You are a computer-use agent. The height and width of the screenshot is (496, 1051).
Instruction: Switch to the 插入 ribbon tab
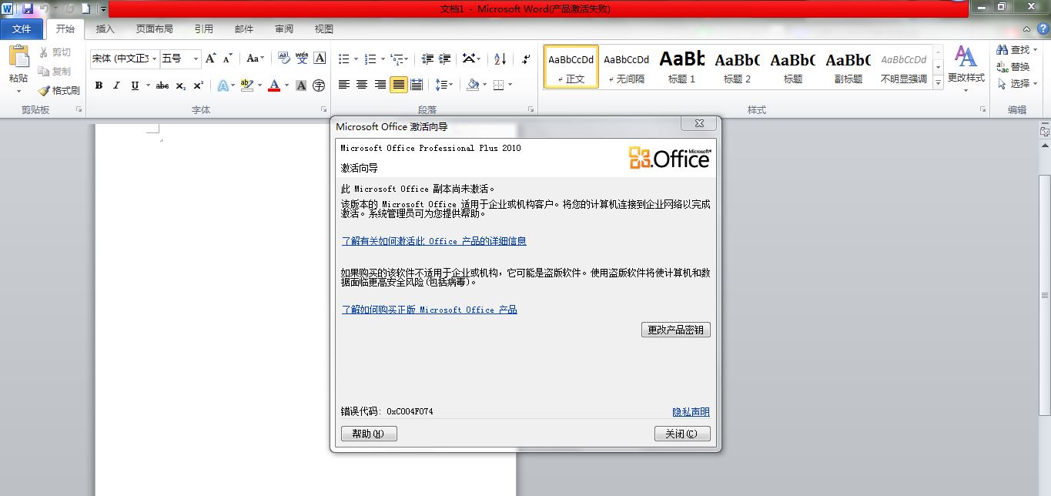pyautogui.click(x=105, y=28)
